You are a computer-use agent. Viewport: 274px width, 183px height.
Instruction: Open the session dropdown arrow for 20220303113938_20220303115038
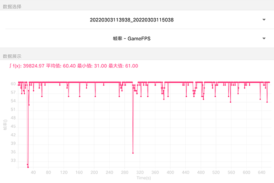(x=264, y=20)
